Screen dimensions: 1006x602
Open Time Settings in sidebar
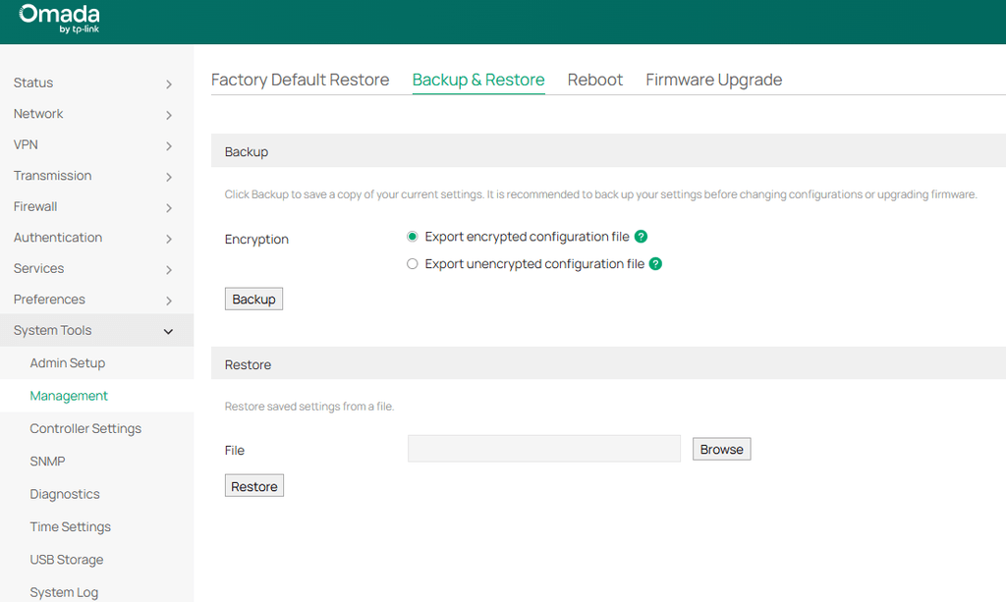coord(97,527)
